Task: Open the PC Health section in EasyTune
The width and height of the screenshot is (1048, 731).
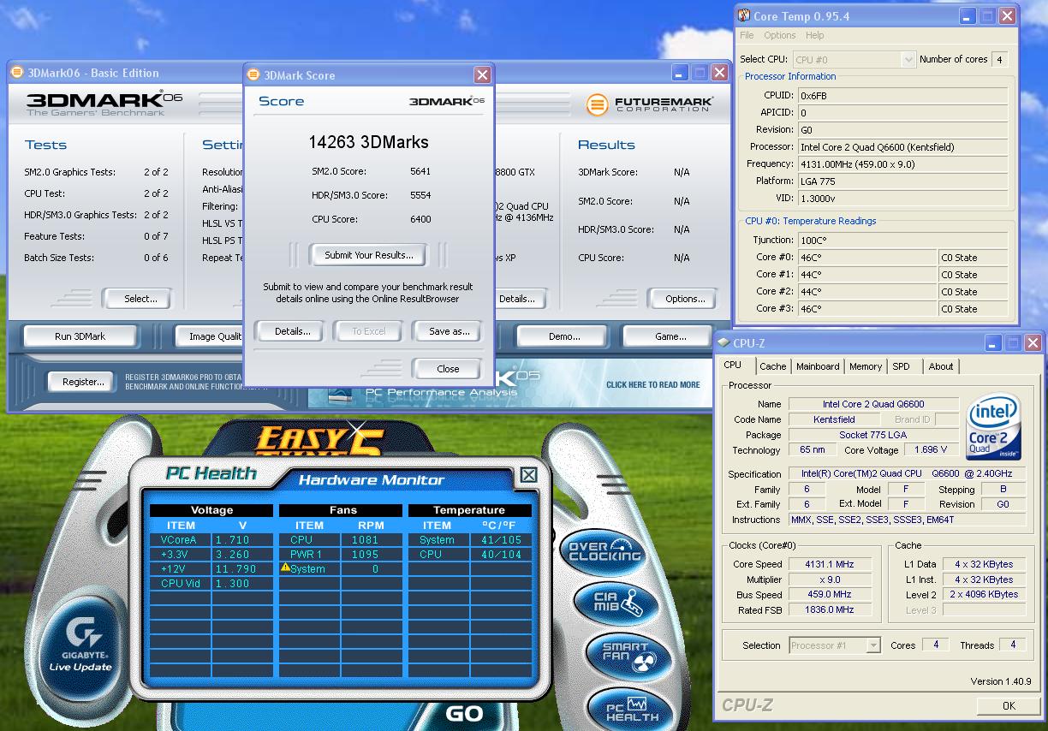Action: pyautogui.click(x=632, y=709)
